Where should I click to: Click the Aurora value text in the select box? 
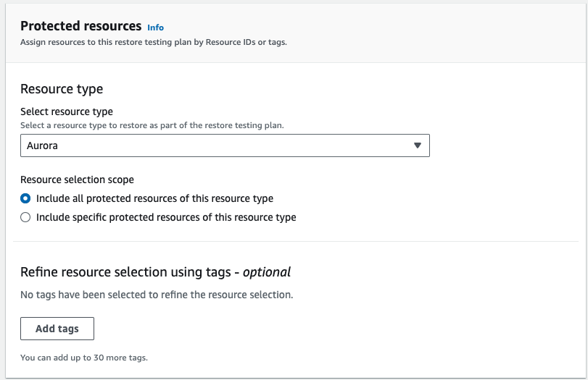click(42, 145)
